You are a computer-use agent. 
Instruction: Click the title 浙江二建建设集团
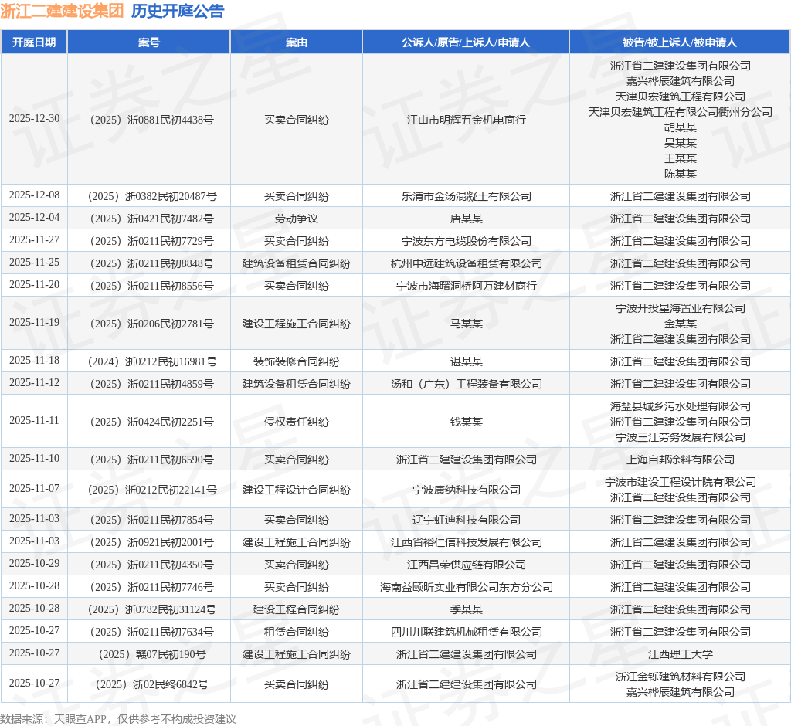pyautogui.click(x=62, y=11)
